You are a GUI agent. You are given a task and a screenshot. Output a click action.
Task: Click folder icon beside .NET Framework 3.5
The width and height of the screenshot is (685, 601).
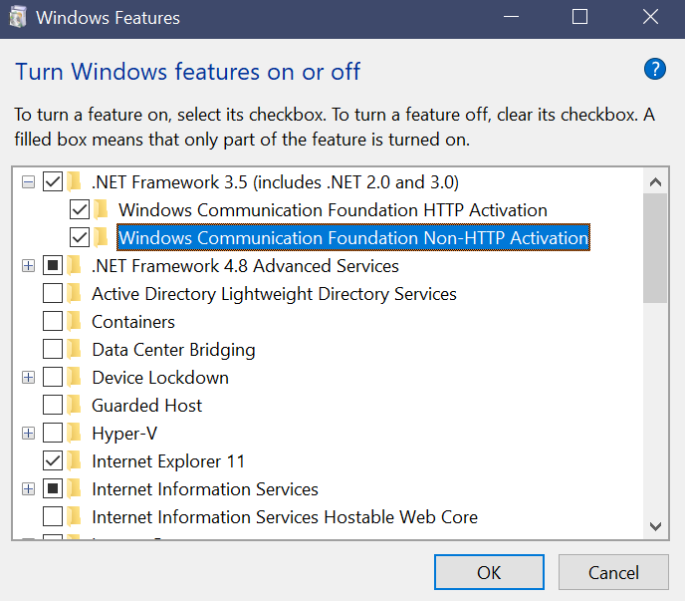(x=75, y=182)
